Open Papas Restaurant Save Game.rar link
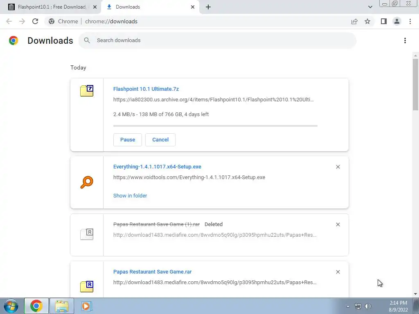 click(152, 272)
